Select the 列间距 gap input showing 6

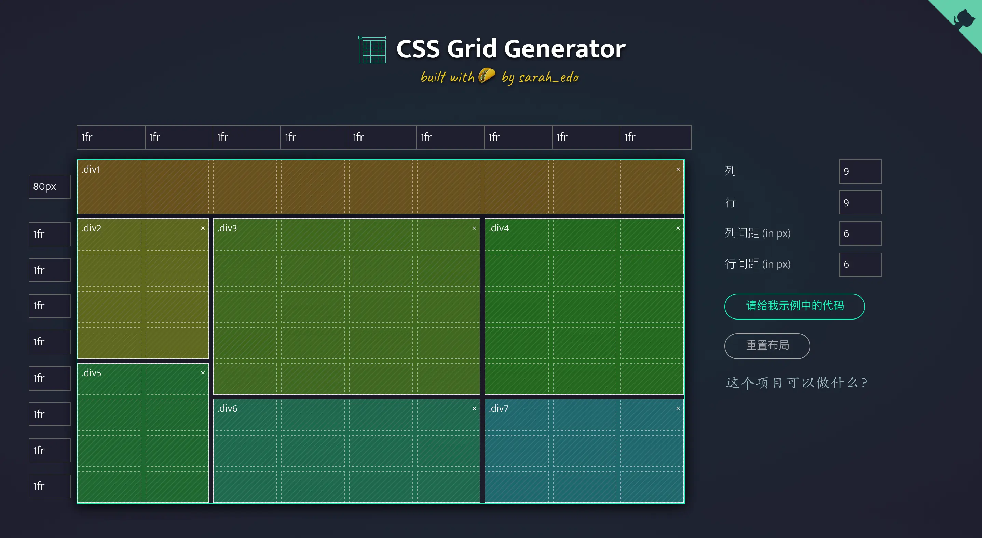pos(860,233)
